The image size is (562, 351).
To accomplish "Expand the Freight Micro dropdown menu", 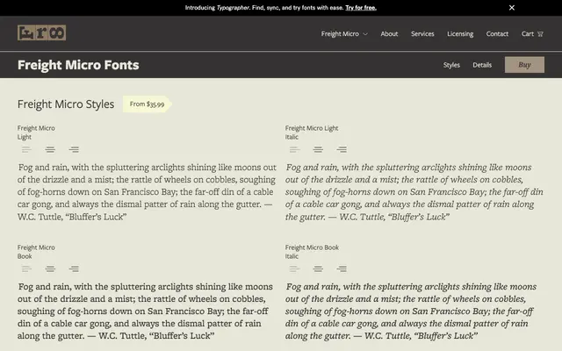I will coord(344,33).
